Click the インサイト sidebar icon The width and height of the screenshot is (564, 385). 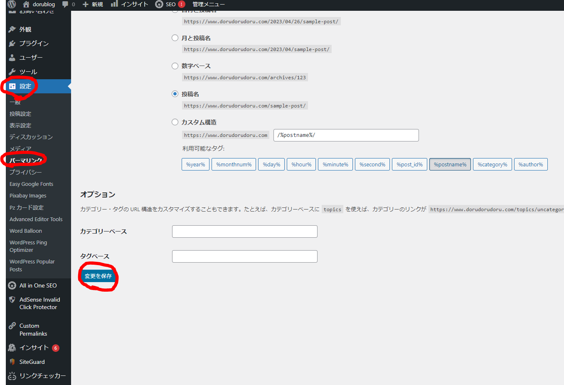click(12, 348)
